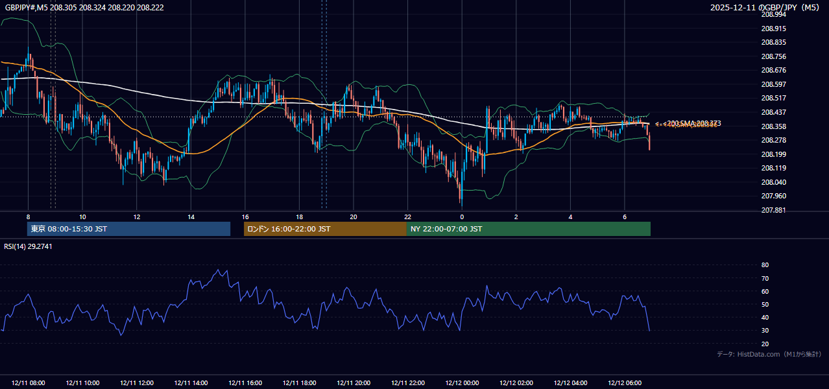
Task: Click price level 208.835 on the axis
Action: click(773, 42)
